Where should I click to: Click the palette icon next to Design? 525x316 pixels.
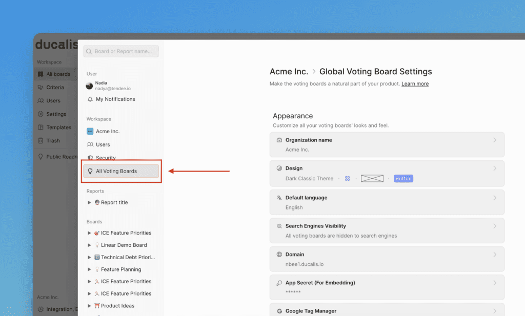(279, 168)
